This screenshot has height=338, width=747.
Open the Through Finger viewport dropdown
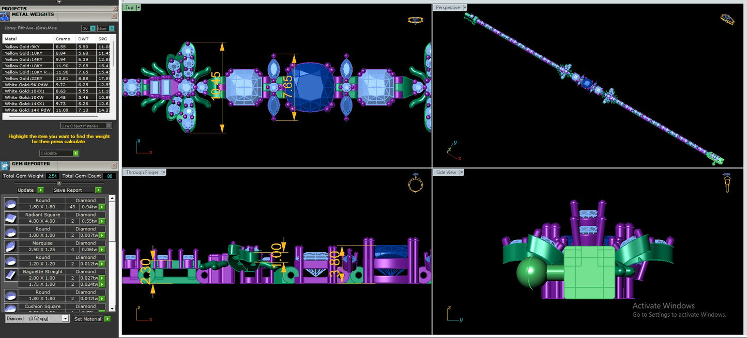click(x=163, y=172)
